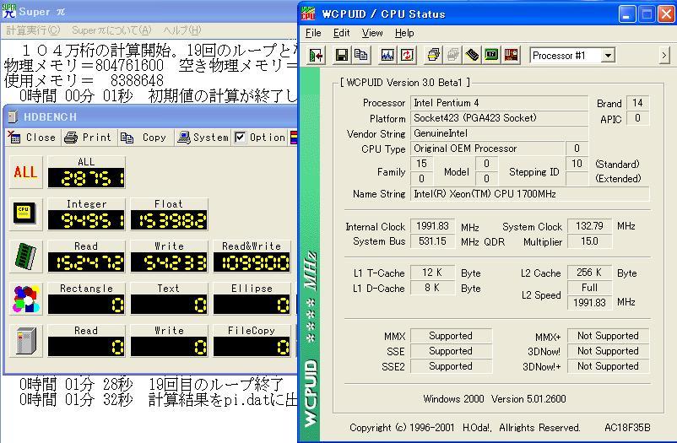Image resolution: width=677 pixels, height=443 pixels.
Task: Click the WCPUID title bar CPU icon
Action: [x=308, y=14]
